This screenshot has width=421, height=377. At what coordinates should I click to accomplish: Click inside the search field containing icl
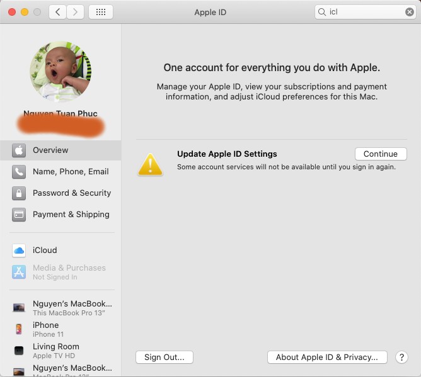(x=365, y=12)
